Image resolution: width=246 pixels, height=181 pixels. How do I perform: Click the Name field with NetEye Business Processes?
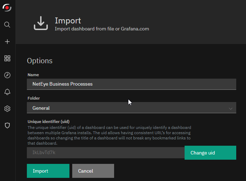pyautogui.click(x=132, y=84)
